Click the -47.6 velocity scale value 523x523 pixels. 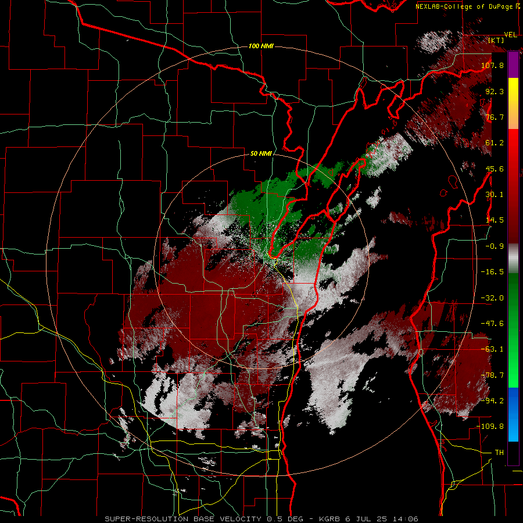click(x=492, y=324)
